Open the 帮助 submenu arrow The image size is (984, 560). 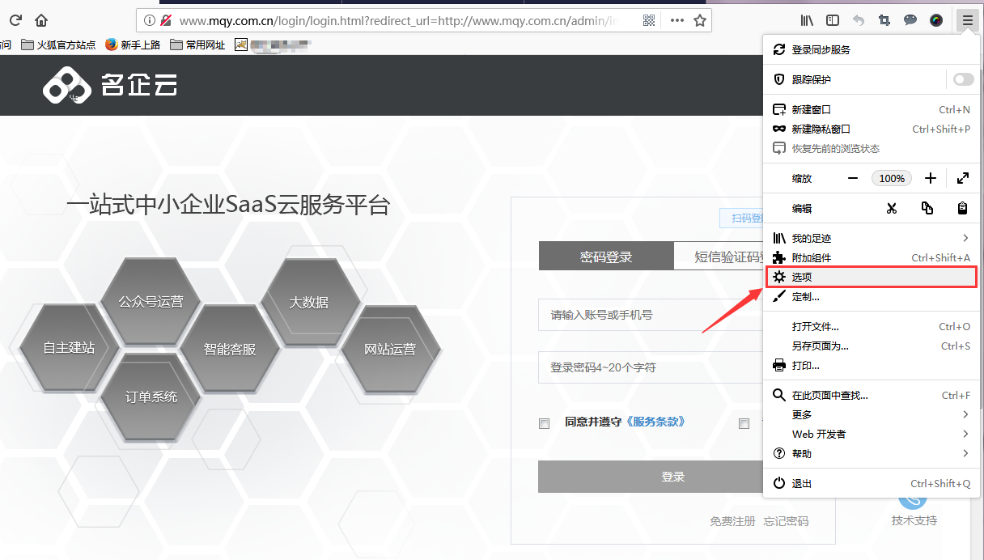pos(965,453)
